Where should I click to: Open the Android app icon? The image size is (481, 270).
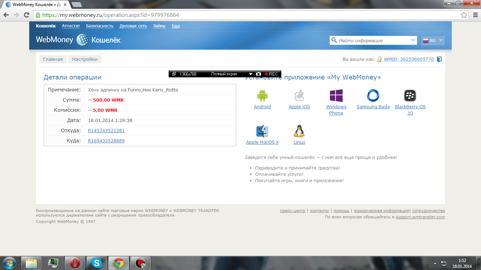pyautogui.click(x=262, y=95)
